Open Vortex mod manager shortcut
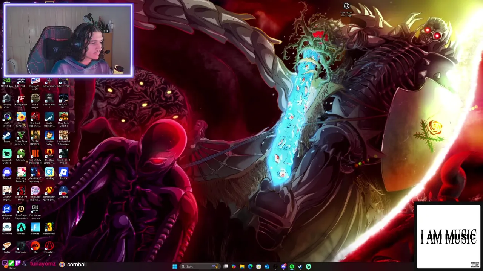The width and height of the screenshot is (483, 271). [7, 248]
